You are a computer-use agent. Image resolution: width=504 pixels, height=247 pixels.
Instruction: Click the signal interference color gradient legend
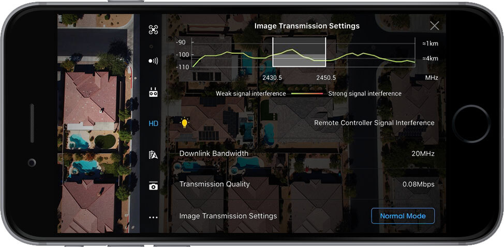point(307,94)
